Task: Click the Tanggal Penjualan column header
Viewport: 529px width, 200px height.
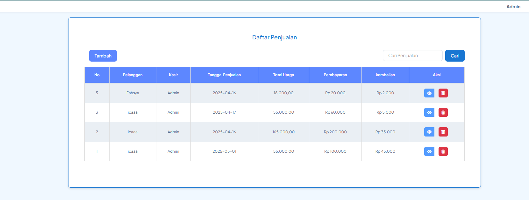Action: point(224,75)
